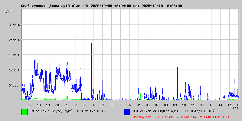Image resolution: width=242 pixels, height=121 pixels.
Task: Click the blue OUT legend swatch
Action: click(x=127, y=112)
